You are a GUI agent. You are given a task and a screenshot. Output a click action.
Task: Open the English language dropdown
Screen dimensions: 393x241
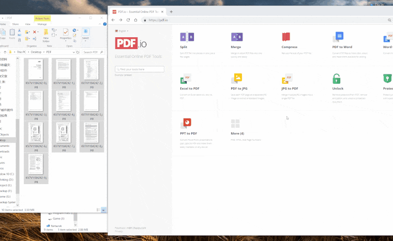[122, 31]
